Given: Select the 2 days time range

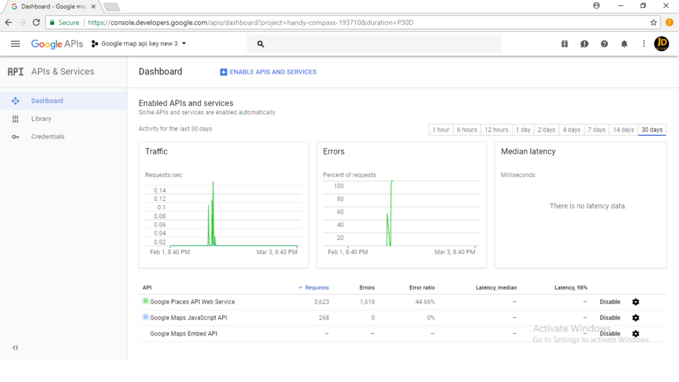Looking at the screenshot, I should coord(546,130).
